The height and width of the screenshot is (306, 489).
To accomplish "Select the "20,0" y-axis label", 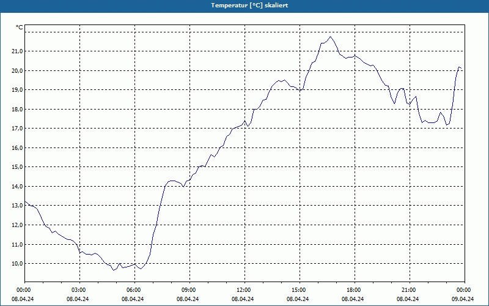I will point(17,70).
